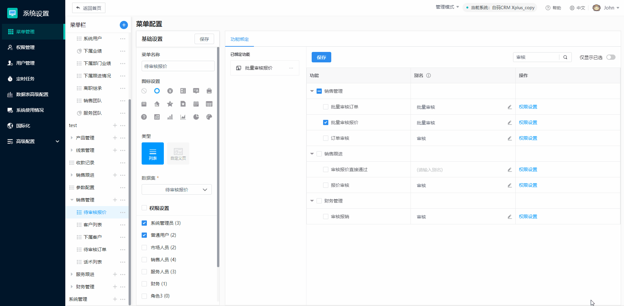The height and width of the screenshot is (306, 624).
Task: Click the 菜单名称 input field
Action: click(x=178, y=66)
